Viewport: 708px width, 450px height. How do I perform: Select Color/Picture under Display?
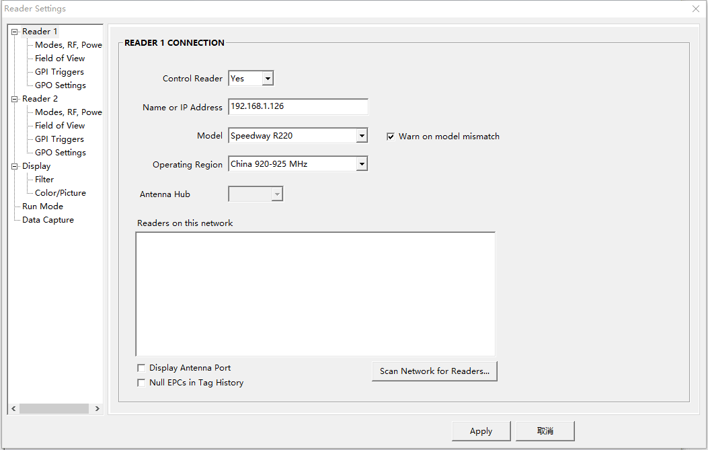[x=61, y=193]
